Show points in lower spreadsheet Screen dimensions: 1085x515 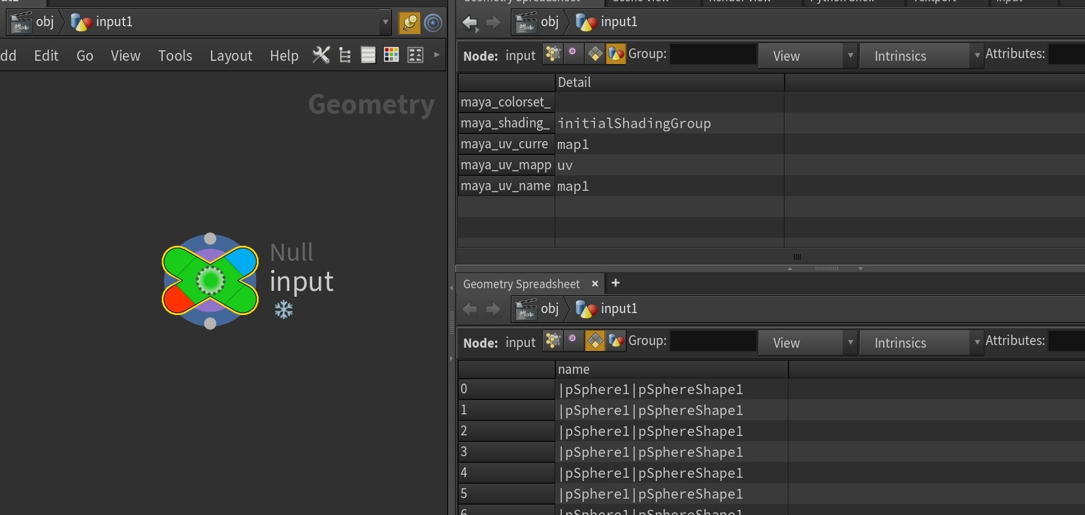pyautogui.click(x=553, y=341)
